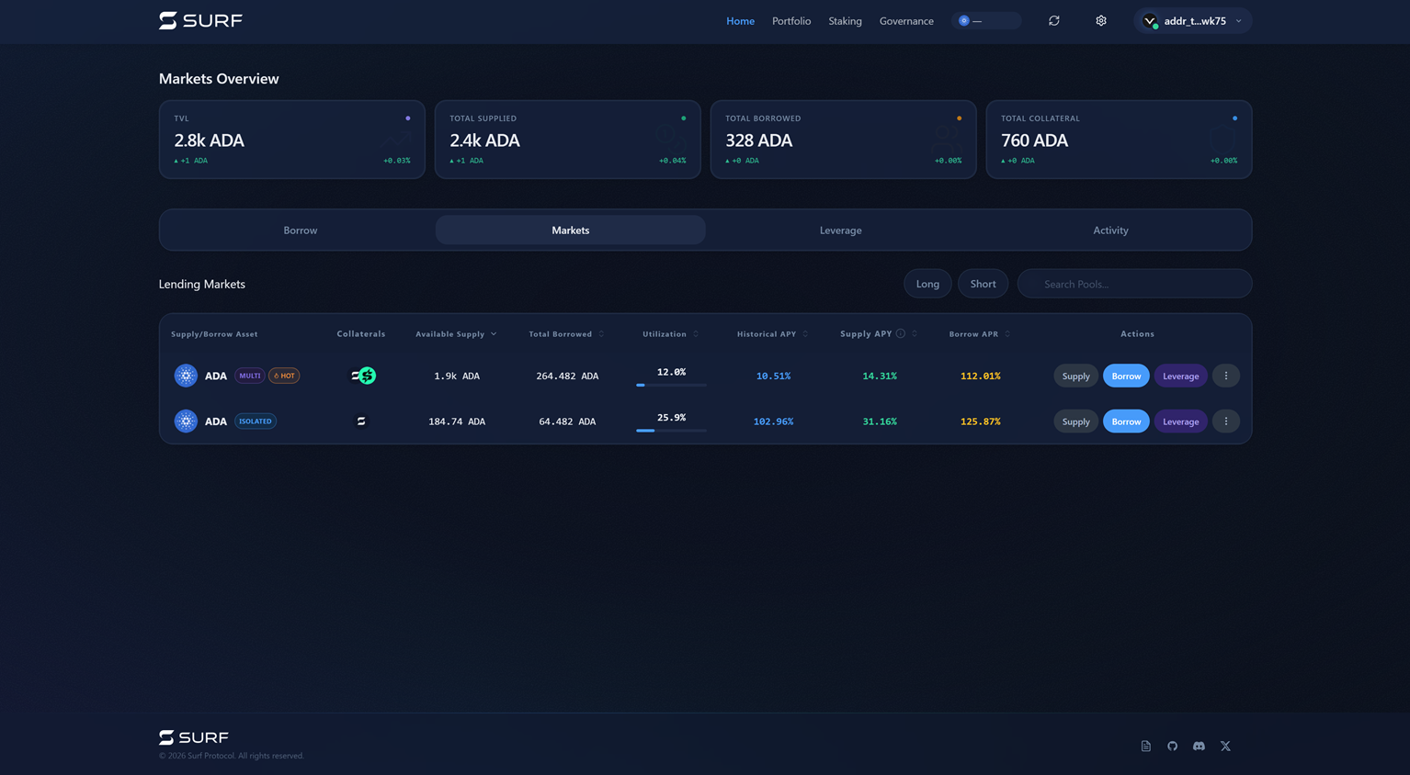Toggle the Short filter
Viewport: 1410px width, 775px height.
tap(983, 284)
